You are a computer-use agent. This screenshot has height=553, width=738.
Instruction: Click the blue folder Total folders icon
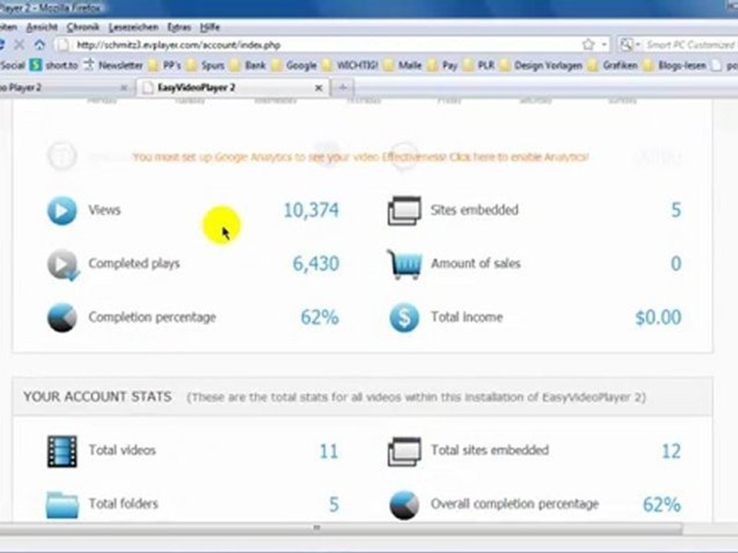click(x=62, y=505)
